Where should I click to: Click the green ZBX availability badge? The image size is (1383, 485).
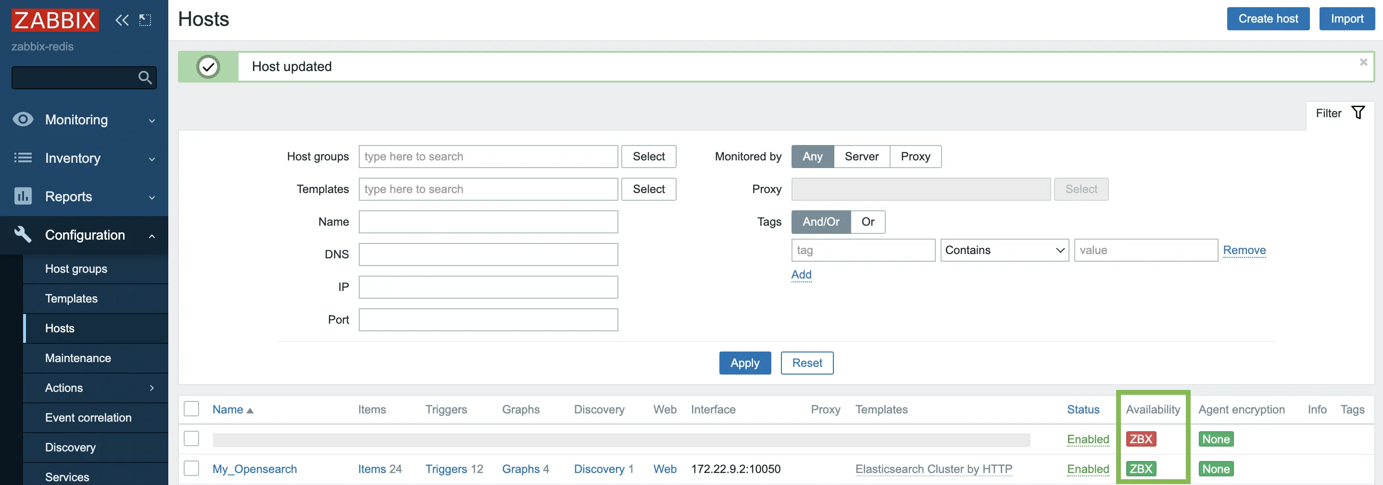pos(1140,469)
